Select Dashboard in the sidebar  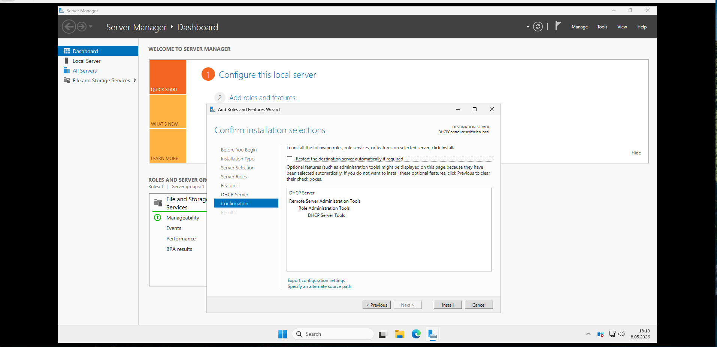pyautogui.click(x=98, y=51)
